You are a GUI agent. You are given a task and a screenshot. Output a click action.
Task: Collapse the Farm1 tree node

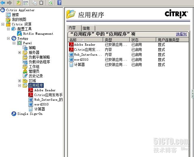pyautogui.click(x=14, y=43)
